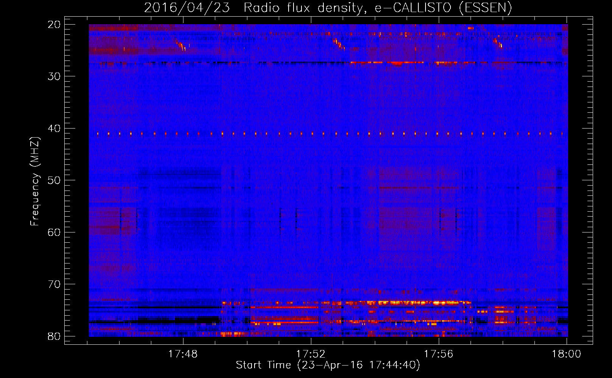Click the x-axis time label '17:48'
This screenshot has width=612, height=378.
click(x=183, y=354)
